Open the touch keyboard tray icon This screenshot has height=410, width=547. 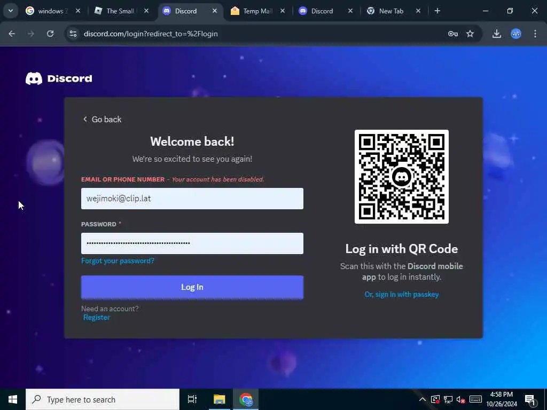[x=475, y=399]
